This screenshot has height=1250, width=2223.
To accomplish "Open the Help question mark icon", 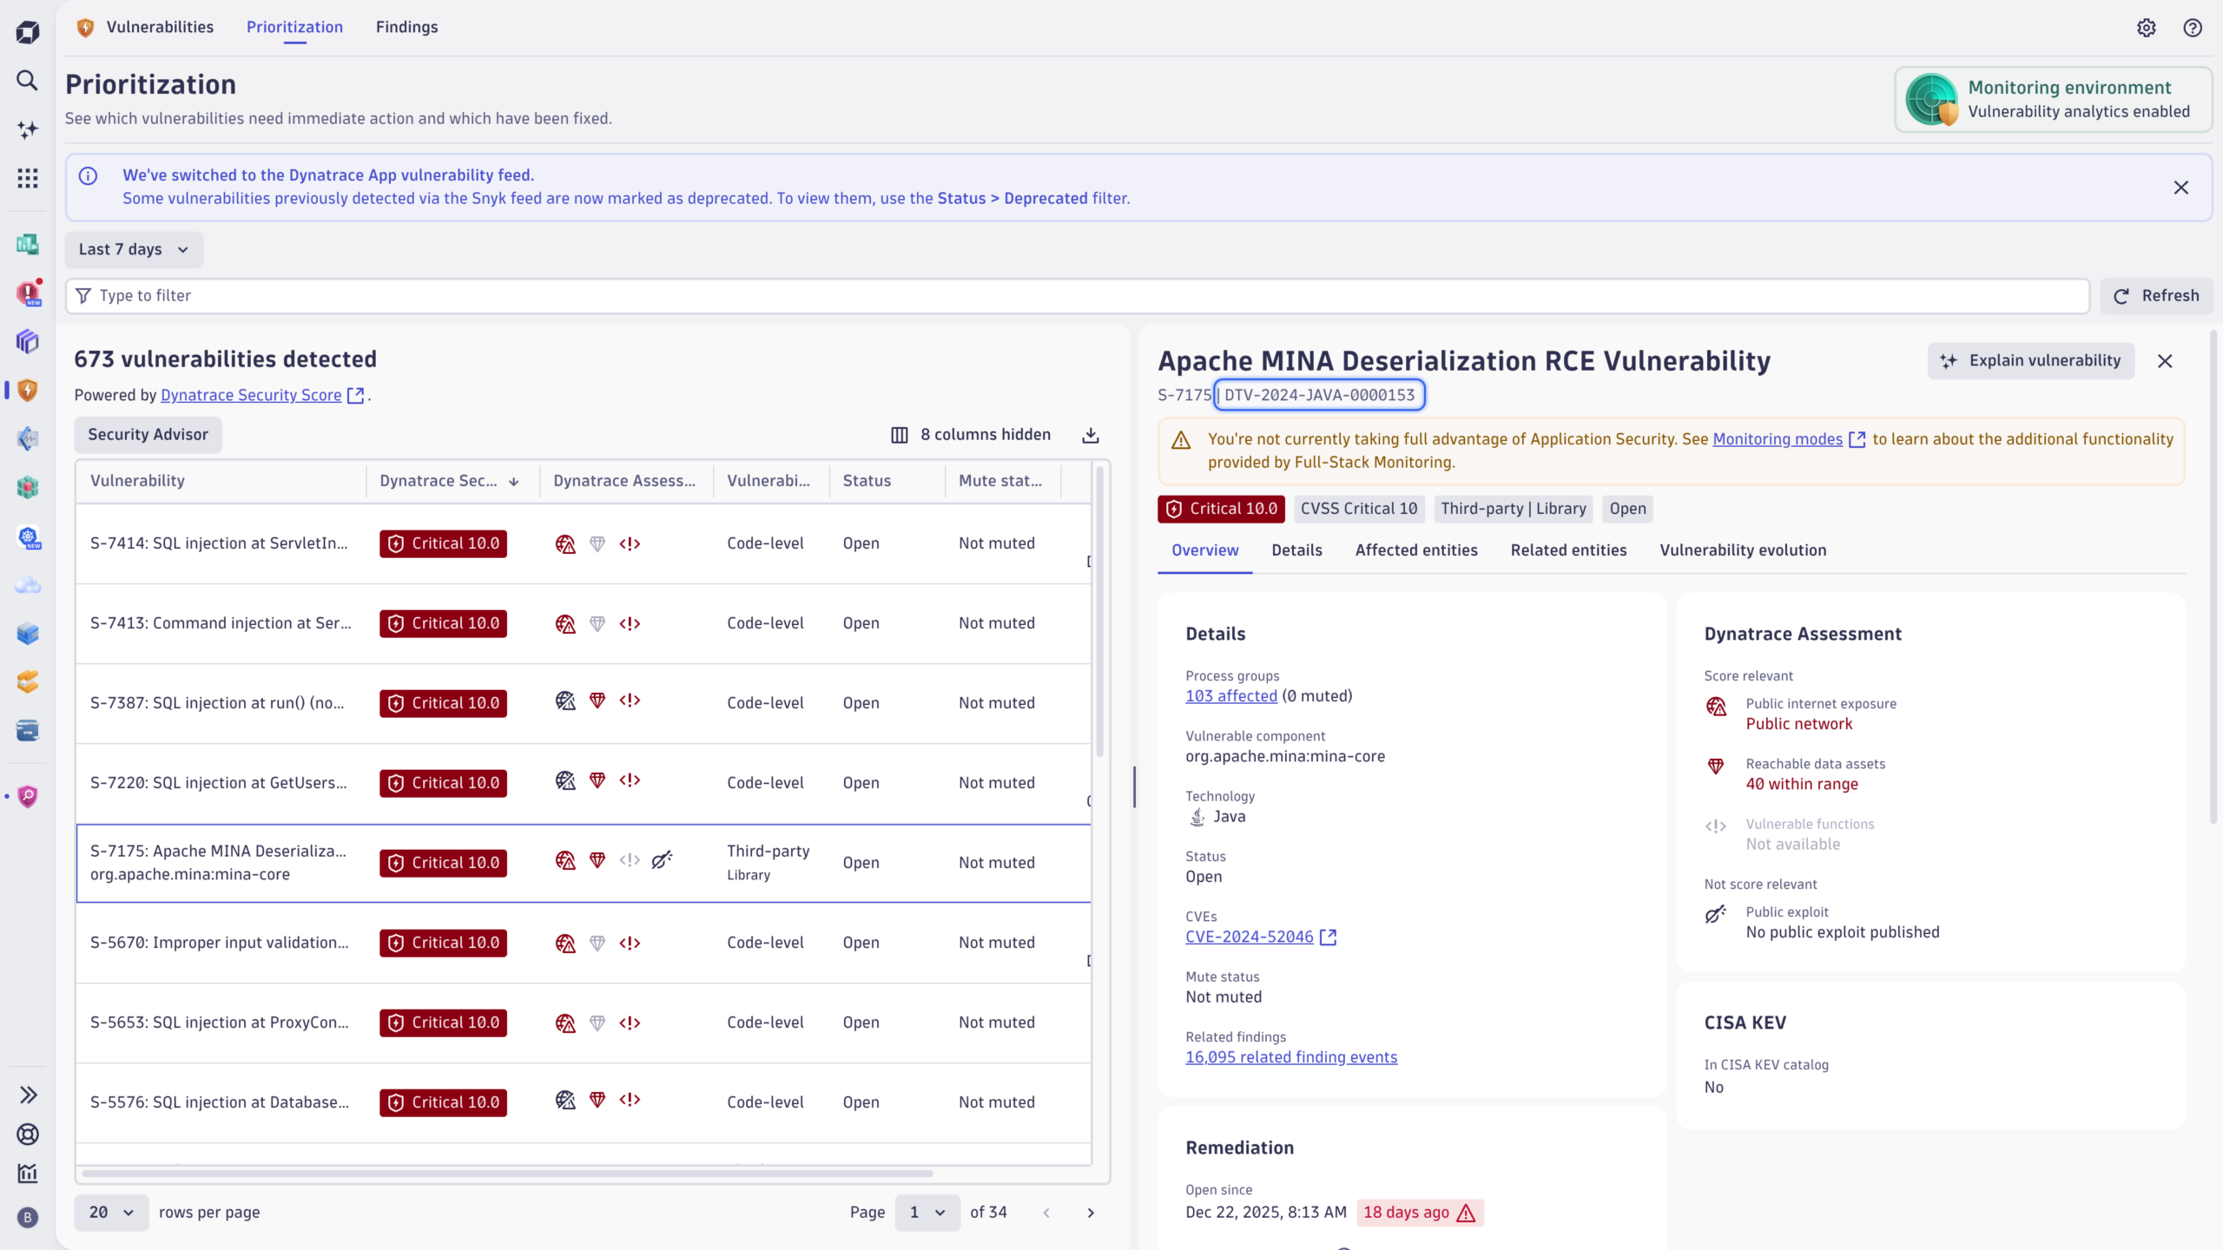I will pyautogui.click(x=2193, y=28).
